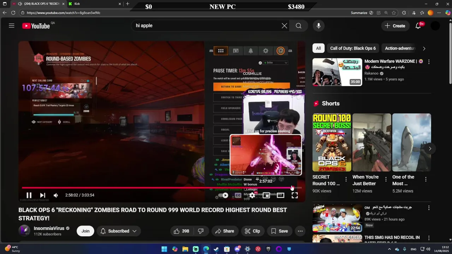Switch to the miniplayer
Image resolution: width=452 pixels, height=254 pixels.
click(266, 195)
